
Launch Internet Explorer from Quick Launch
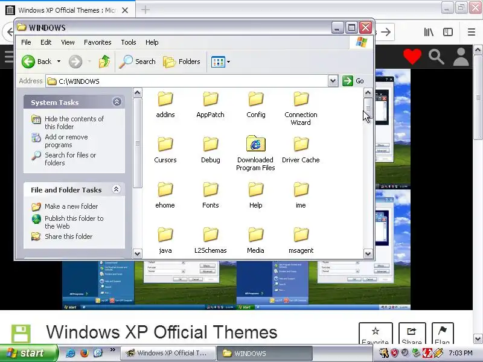click(x=71, y=353)
